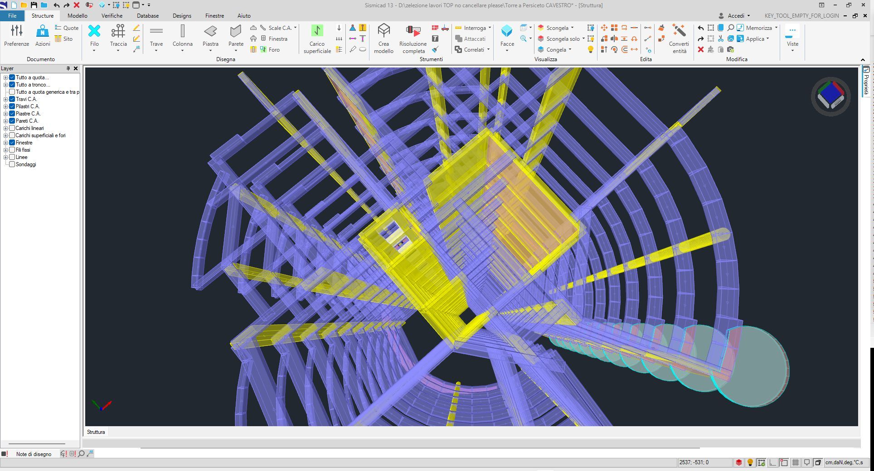Run Risoluzione completa
The width and height of the screenshot is (874, 471).
[x=413, y=32]
